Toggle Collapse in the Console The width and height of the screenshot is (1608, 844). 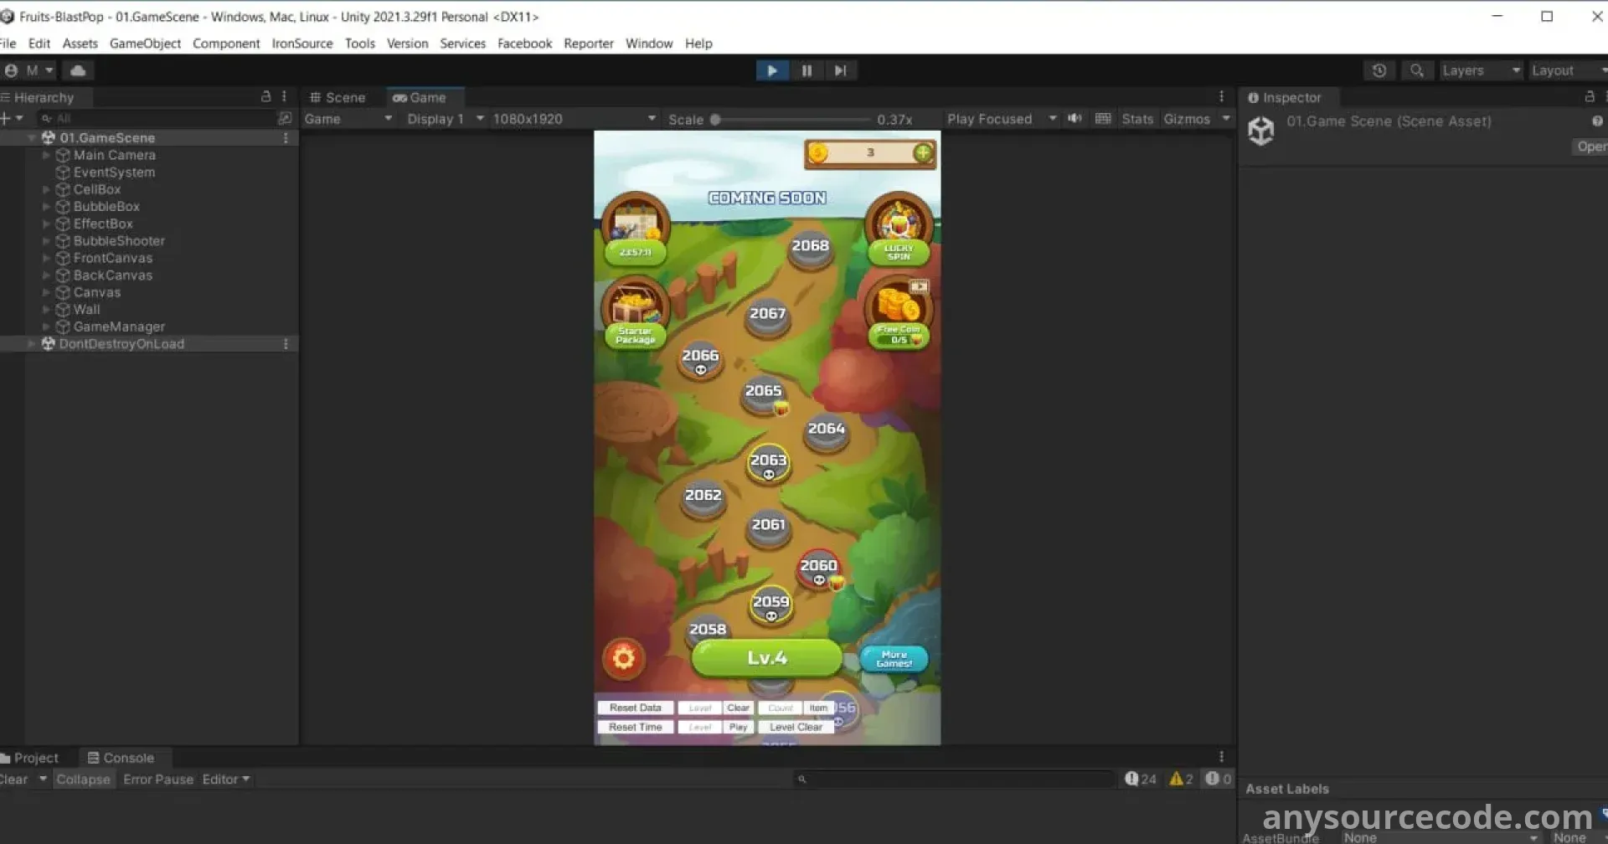[x=83, y=780]
